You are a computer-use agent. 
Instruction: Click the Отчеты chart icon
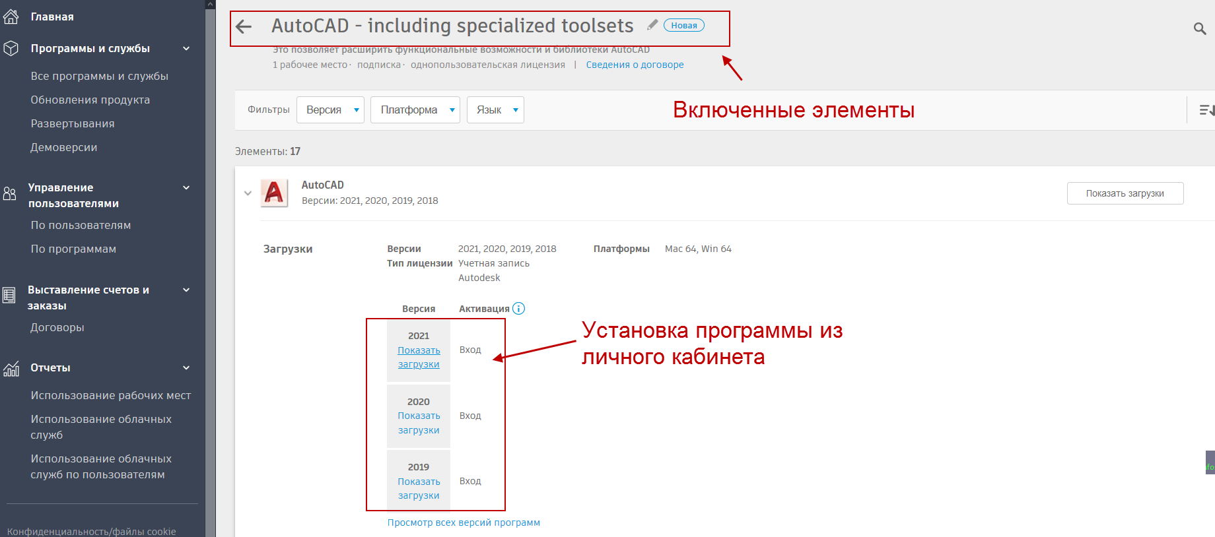[x=11, y=368]
